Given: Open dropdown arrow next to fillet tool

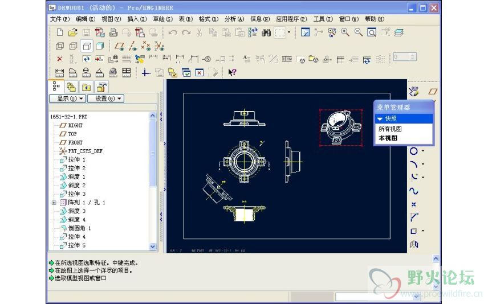Looking at the screenshot, I should tap(423, 178).
